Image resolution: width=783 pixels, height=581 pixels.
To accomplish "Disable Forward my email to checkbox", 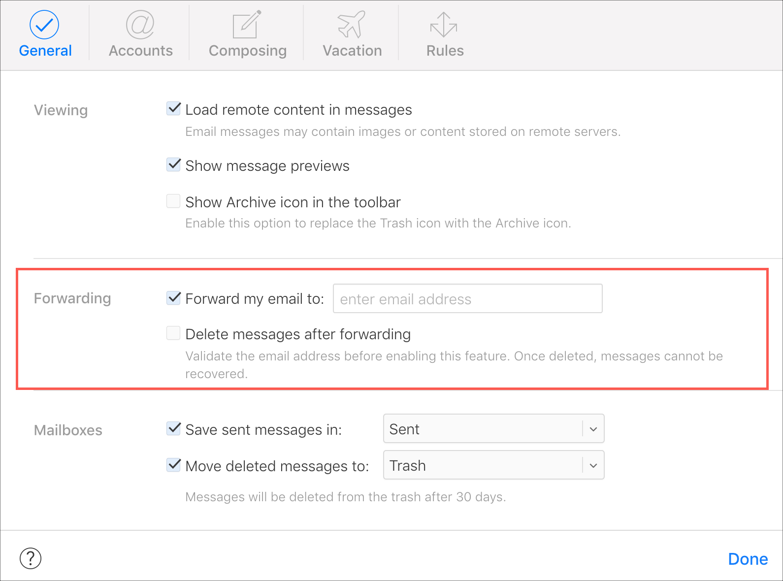I will tap(173, 297).
